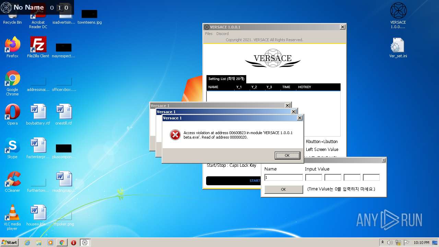The width and height of the screenshot is (439, 247).
Task: Click the Name input field containing 1
Action: tap(284, 178)
